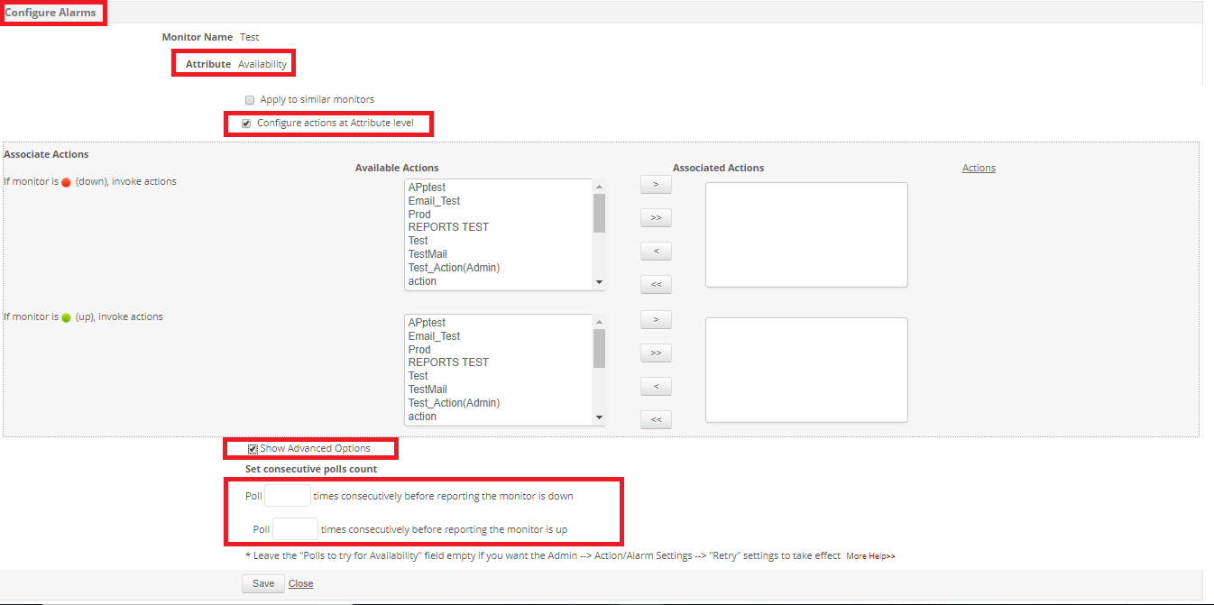Image resolution: width=1214 pixels, height=605 pixels.
Task: Open the More Help link
Action: click(870, 556)
